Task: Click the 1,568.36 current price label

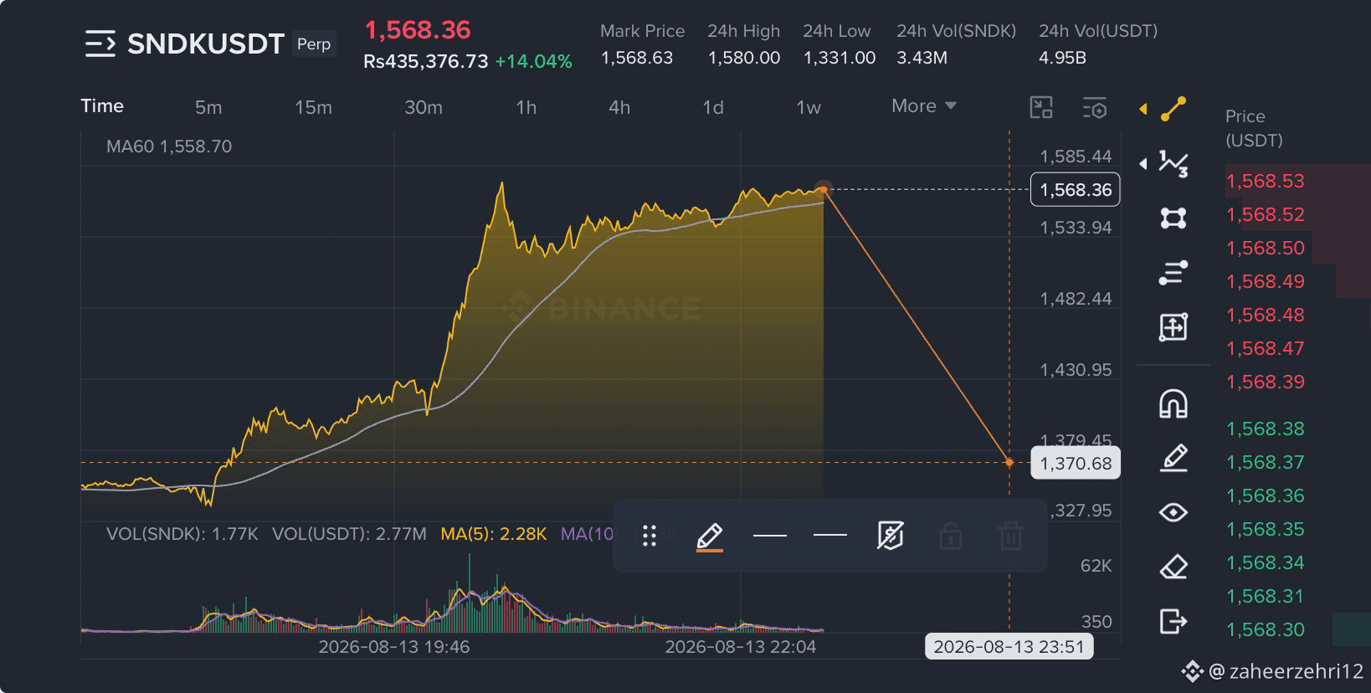Action: point(1076,190)
